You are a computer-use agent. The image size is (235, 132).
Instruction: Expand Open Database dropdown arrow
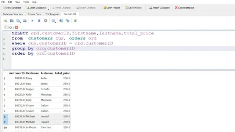(48, 9)
